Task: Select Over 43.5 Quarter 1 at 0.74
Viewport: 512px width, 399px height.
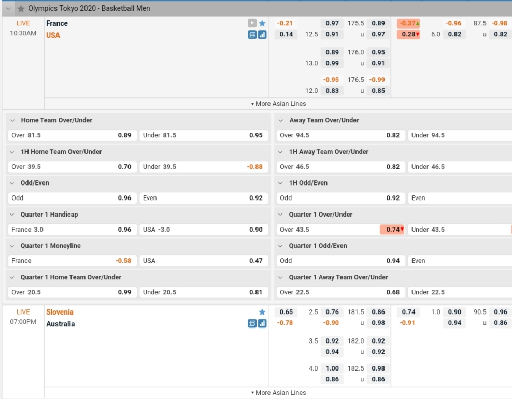Action: coord(340,229)
